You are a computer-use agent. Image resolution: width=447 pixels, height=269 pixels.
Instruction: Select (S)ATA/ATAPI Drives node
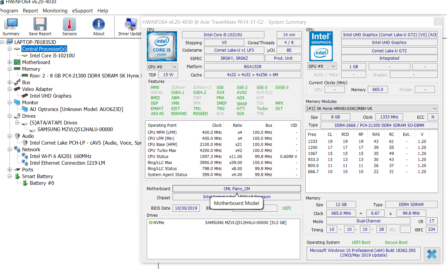pyautogui.click(x=53, y=123)
